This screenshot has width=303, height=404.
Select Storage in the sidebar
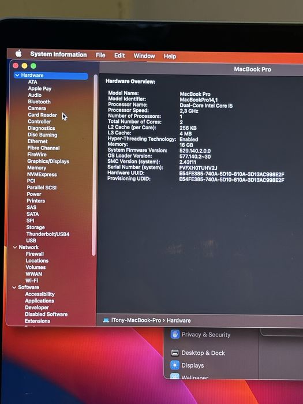pyautogui.click(x=35, y=227)
